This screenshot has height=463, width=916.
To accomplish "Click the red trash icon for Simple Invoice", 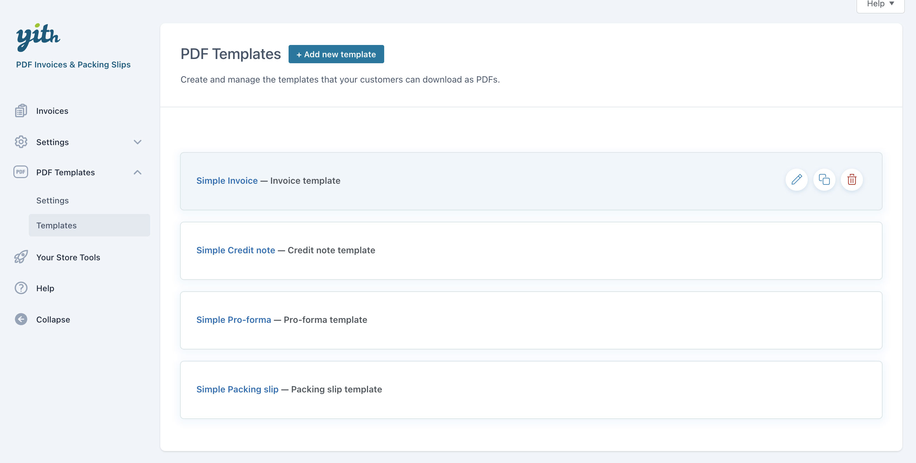I will [x=851, y=180].
